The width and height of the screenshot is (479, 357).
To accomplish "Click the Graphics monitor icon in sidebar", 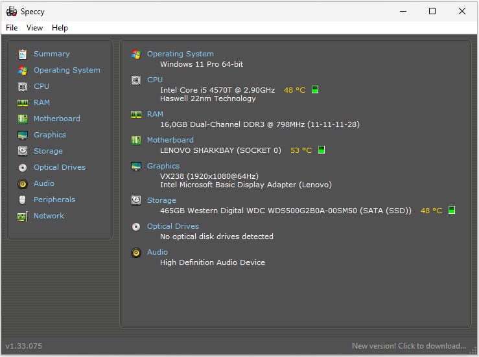I will 23,135.
